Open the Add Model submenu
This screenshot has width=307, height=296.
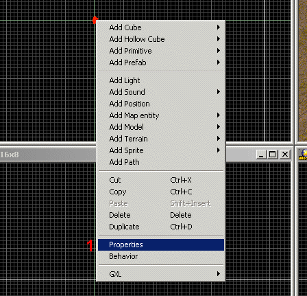[161, 127]
